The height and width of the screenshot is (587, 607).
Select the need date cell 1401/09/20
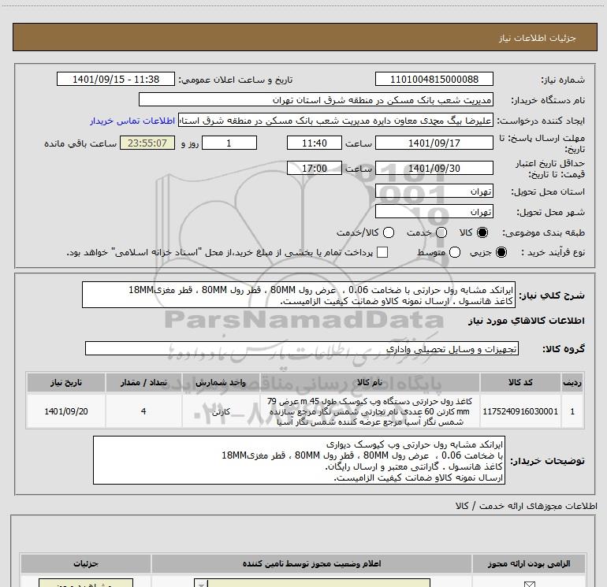(x=65, y=411)
